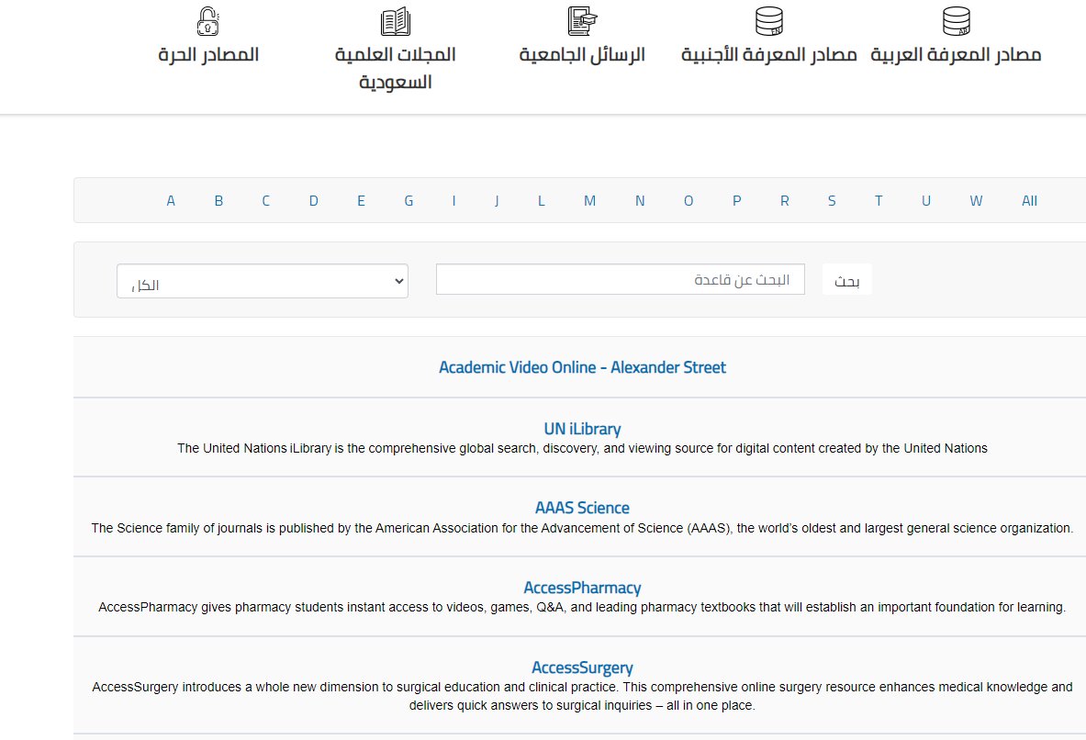
Task: Filter databases by letter D
Action: pyautogui.click(x=314, y=201)
